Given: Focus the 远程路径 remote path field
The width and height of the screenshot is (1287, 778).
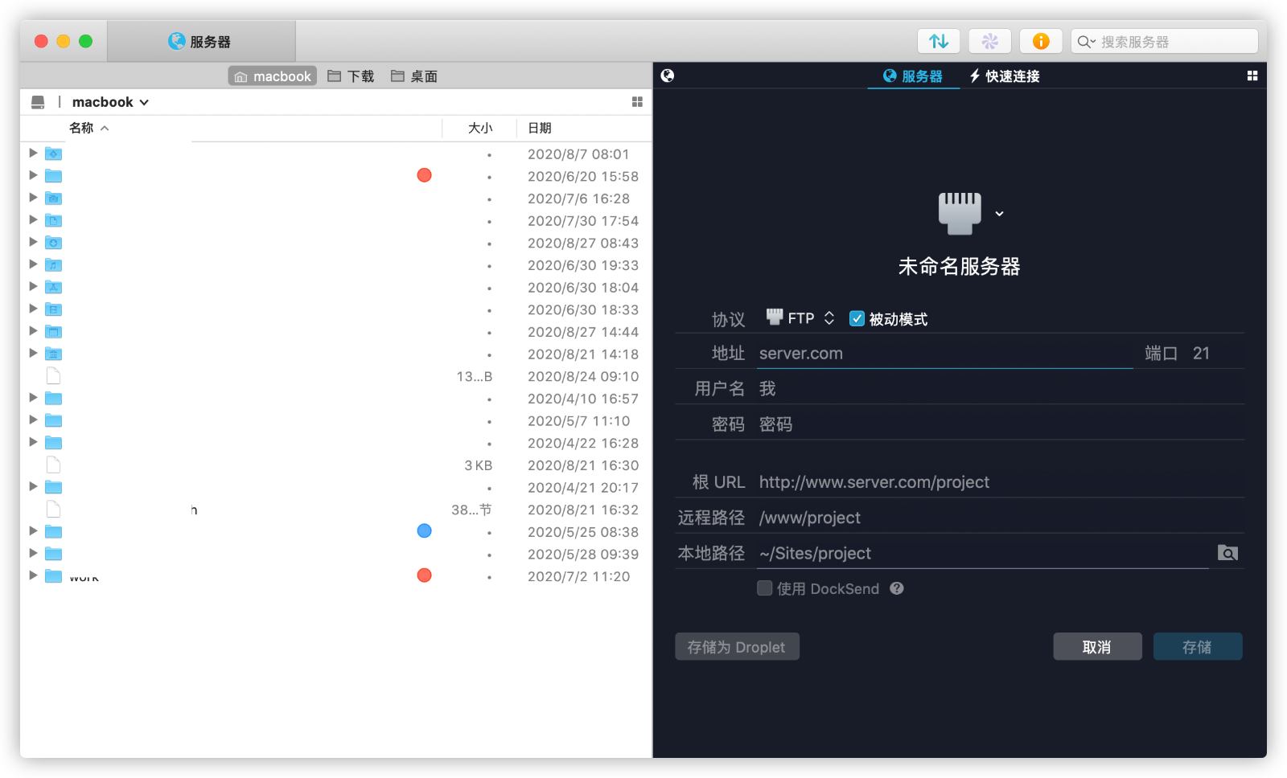Looking at the screenshot, I should point(1000,518).
